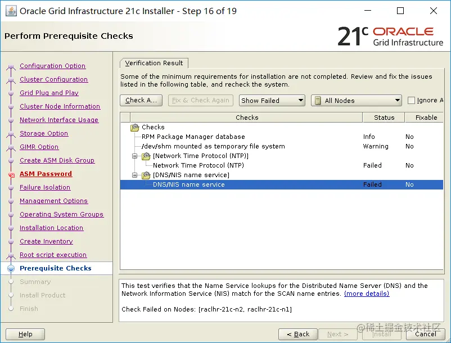
Task: Maximize the installer window
Action: click(400, 11)
